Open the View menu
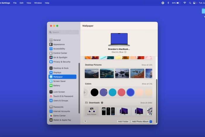This screenshot has width=205, height=137. click(29, 3)
